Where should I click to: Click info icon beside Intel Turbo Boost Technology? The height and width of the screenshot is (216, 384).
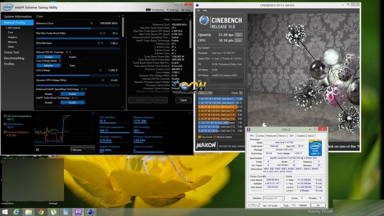73,98
